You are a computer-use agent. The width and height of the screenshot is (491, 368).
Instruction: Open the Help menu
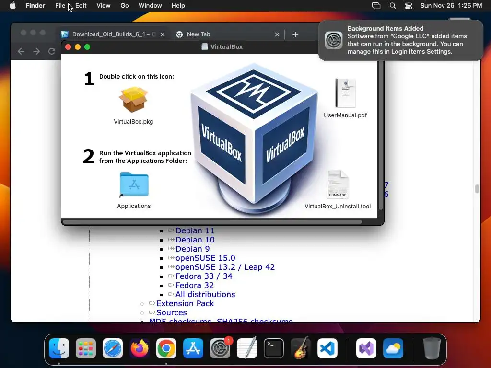(178, 6)
